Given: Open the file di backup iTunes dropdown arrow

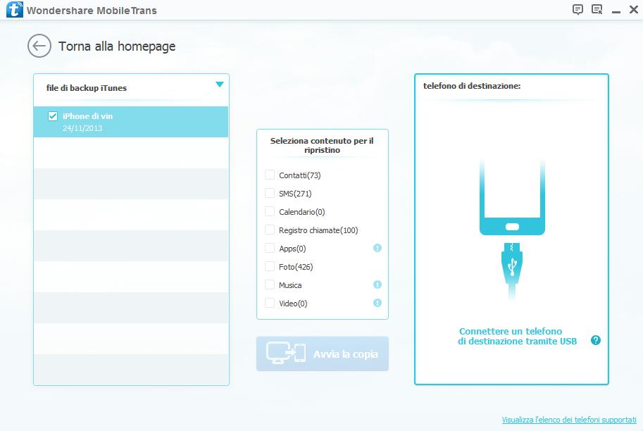Looking at the screenshot, I should (220, 85).
